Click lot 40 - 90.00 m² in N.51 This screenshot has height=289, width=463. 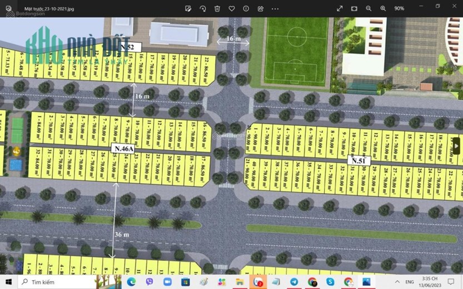click(253, 174)
